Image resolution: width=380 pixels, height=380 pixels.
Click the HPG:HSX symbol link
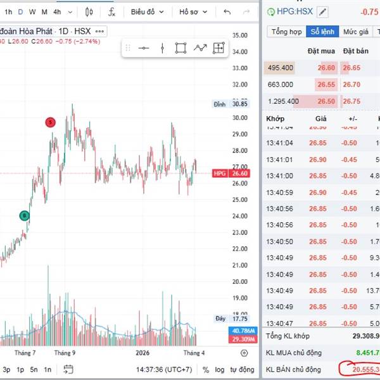(x=294, y=11)
